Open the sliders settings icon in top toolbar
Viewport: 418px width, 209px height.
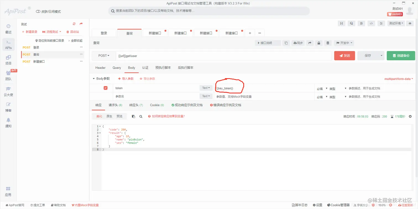pyautogui.click(x=381, y=23)
